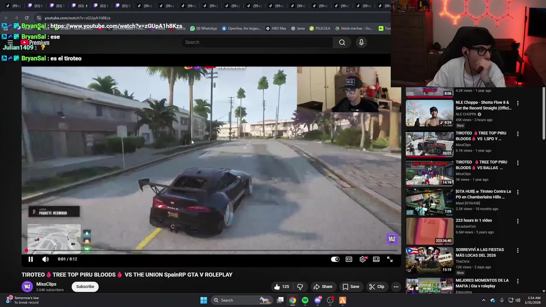Open Tiroteo vs Ballas video title
Screen dimensions: 546x307
(481, 165)
